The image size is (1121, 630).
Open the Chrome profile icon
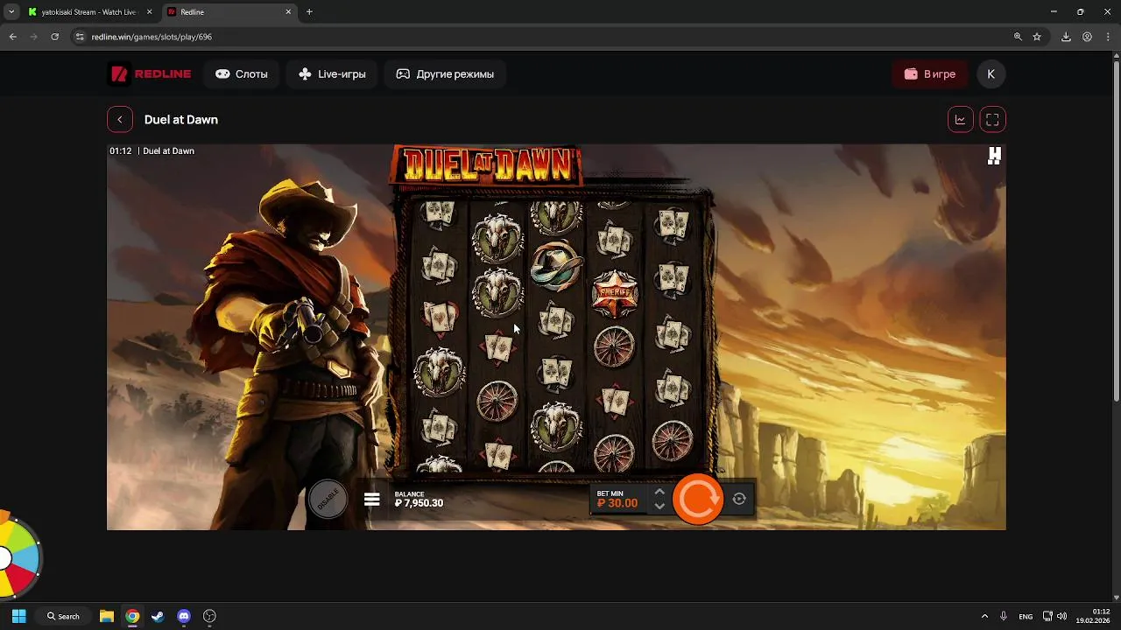coord(1087,37)
